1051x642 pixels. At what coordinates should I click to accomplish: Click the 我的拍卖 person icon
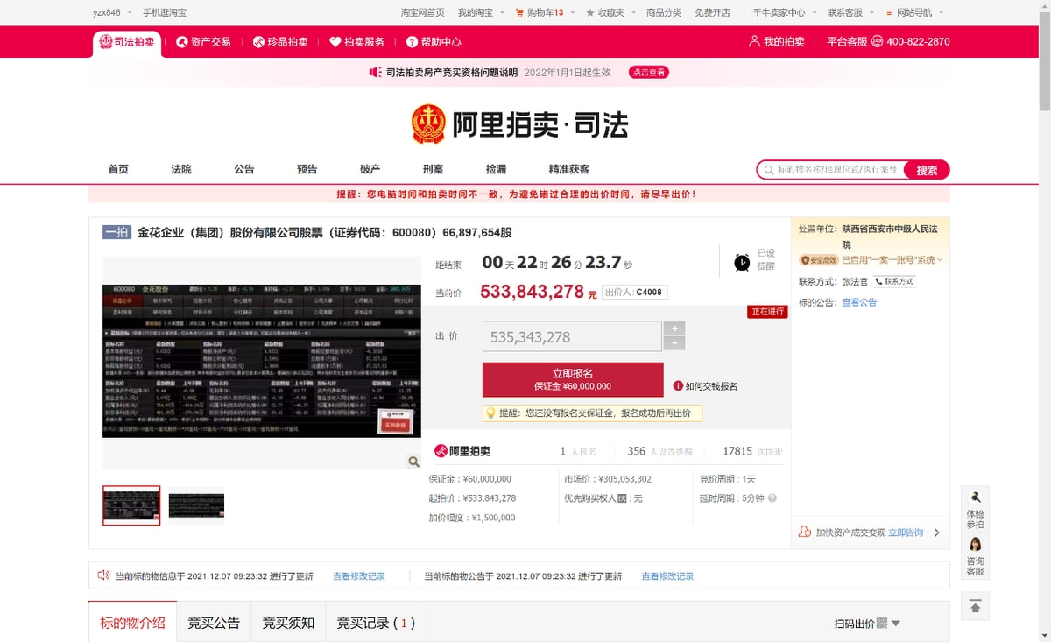pyautogui.click(x=754, y=41)
